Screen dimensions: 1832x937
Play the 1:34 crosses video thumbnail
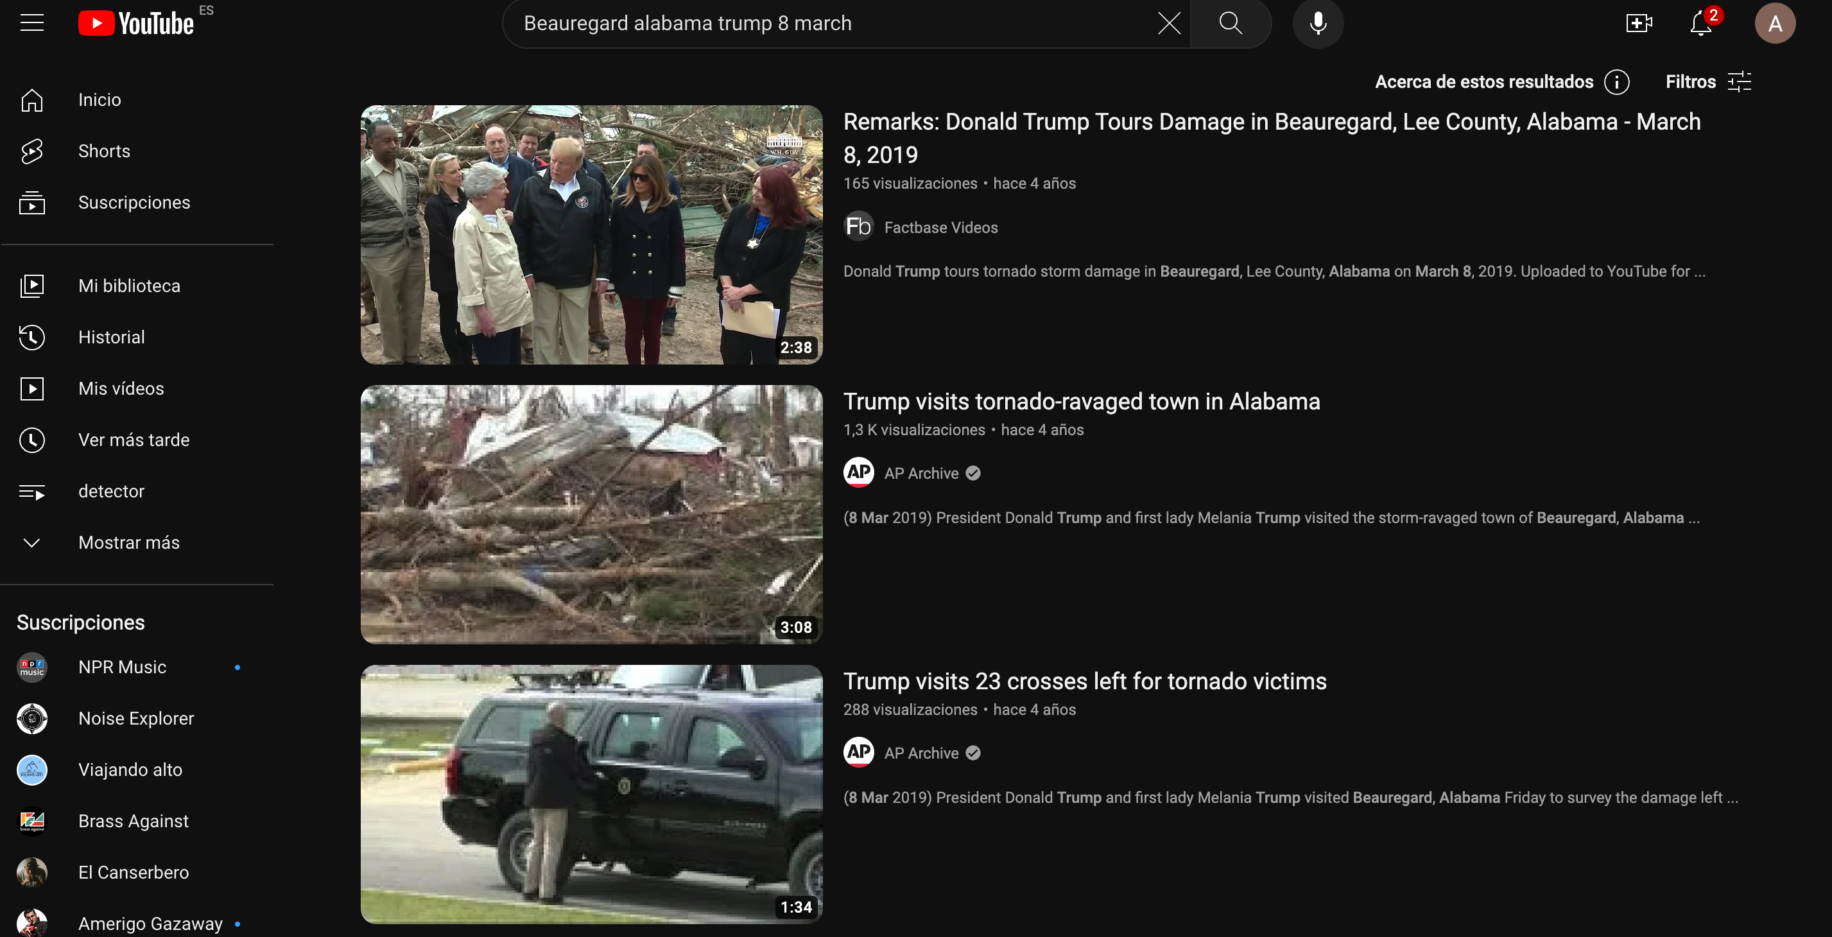pyautogui.click(x=591, y=794)
